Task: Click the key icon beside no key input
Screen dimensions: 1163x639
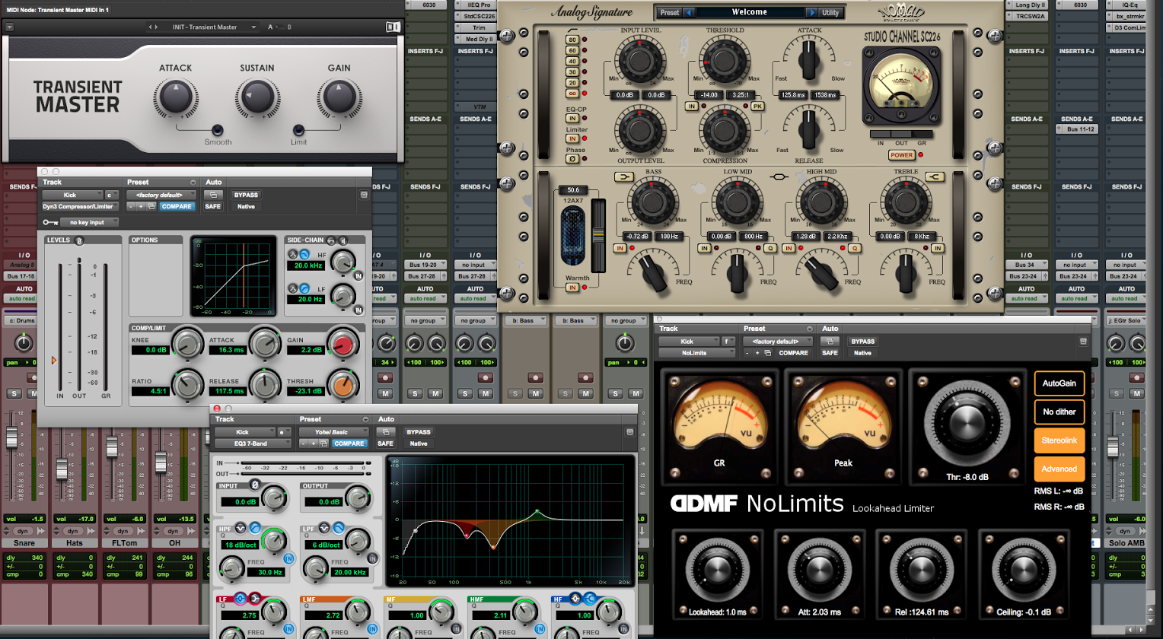Action: 50,222
